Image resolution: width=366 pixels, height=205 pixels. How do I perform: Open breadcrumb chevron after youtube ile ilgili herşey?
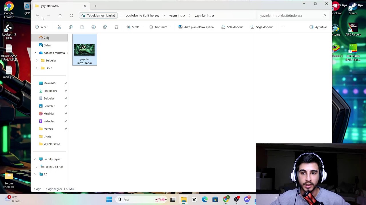(164, 15)
